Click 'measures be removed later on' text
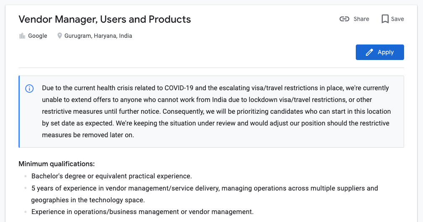This screenshot has height=222, width=423. 88,135
